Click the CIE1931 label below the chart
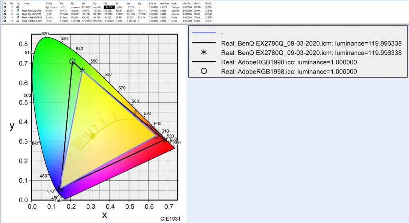This screenshot has height=223, width=409. click(x=170, y=219)
